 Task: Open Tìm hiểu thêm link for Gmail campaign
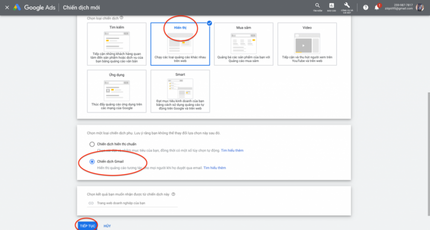[215, 168]
